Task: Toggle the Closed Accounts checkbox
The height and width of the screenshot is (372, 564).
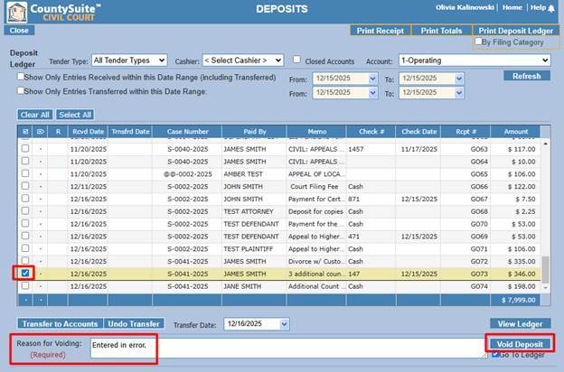Action: click(x=296, y=60)
